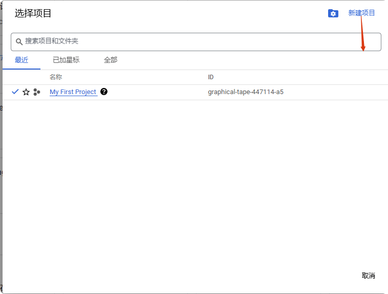Click the ID column header
This screenshot has width=388, height=294.
pos(210,77)
